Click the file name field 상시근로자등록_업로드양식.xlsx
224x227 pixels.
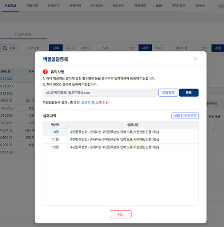tap(100, 93)
